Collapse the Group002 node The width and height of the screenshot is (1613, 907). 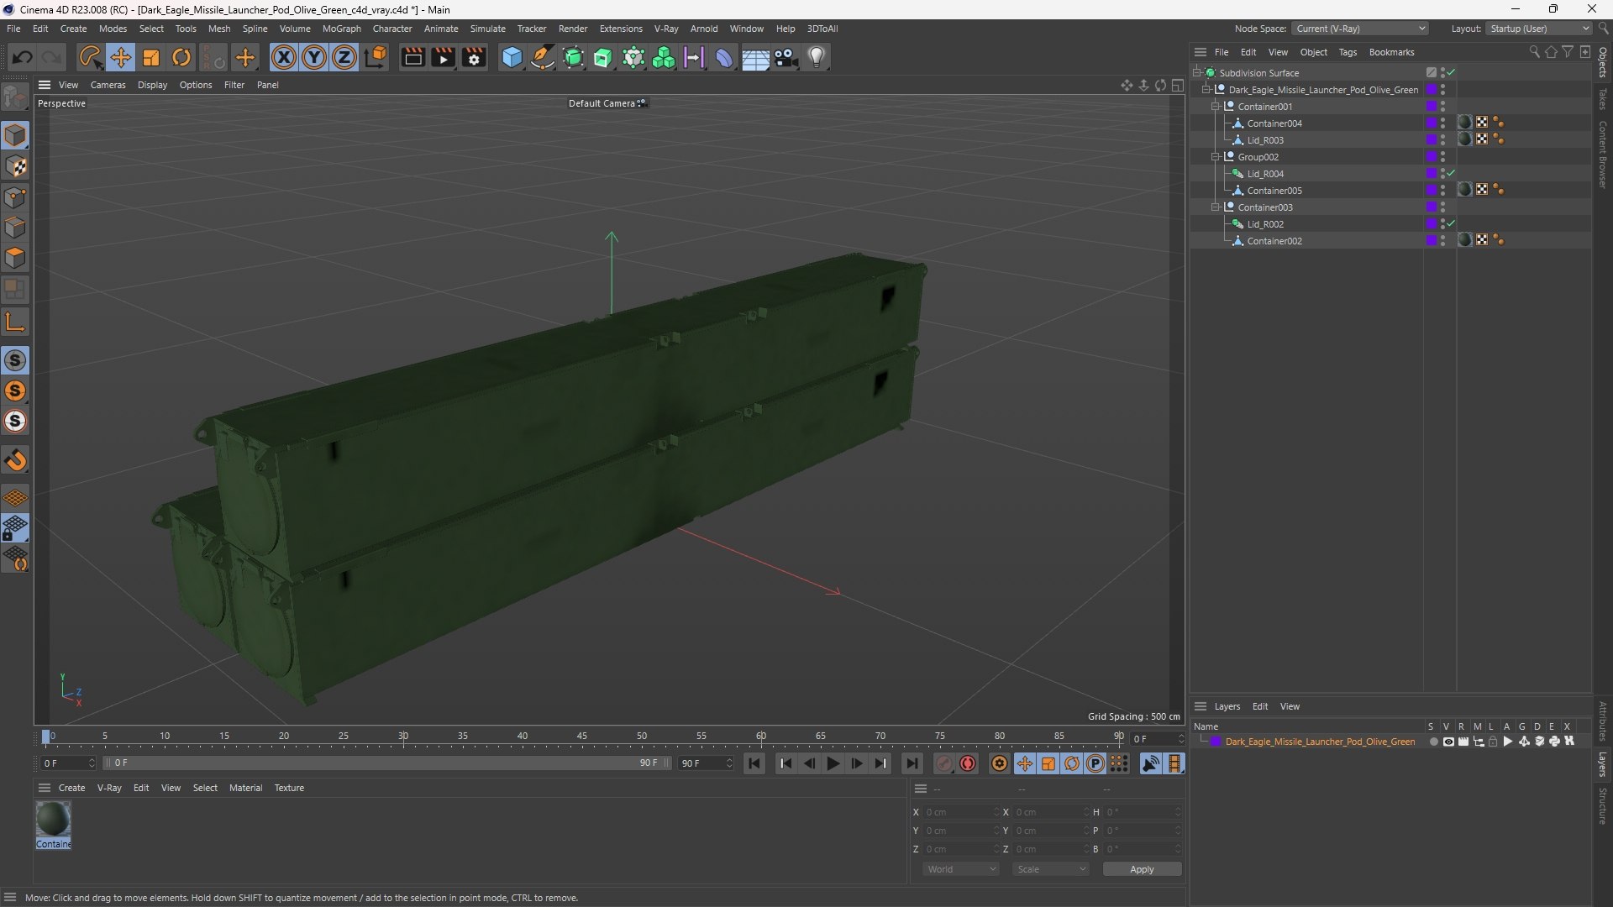[x=1215, y=157]
